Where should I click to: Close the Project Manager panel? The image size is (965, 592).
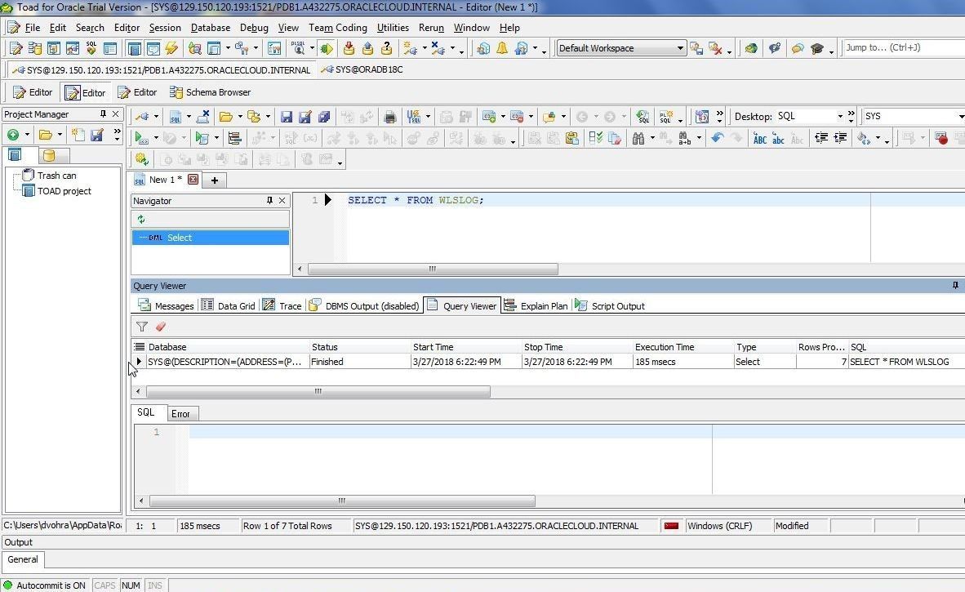click(115, 114)
